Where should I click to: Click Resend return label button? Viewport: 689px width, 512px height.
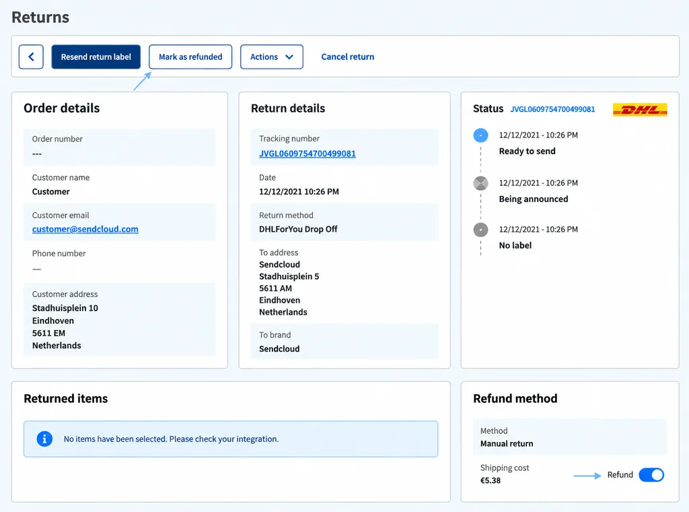click(x=96, y=57)
